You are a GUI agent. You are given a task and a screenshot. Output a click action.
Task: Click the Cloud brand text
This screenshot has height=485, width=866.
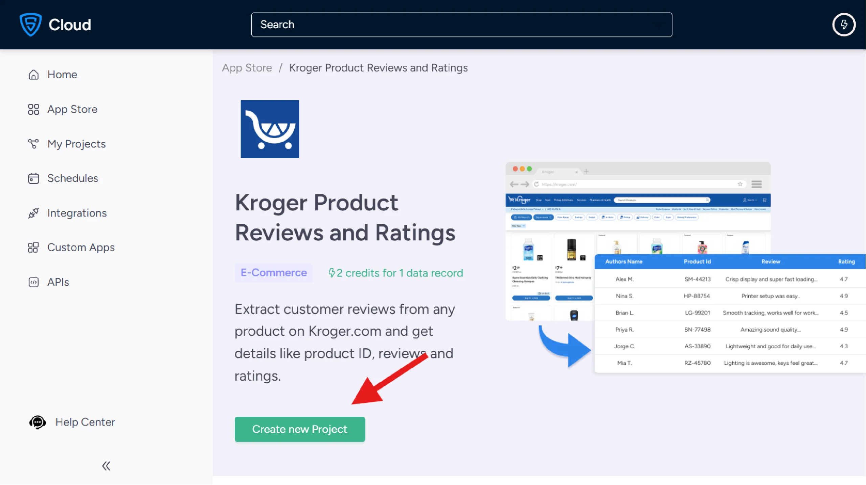[x=70, y=24]
